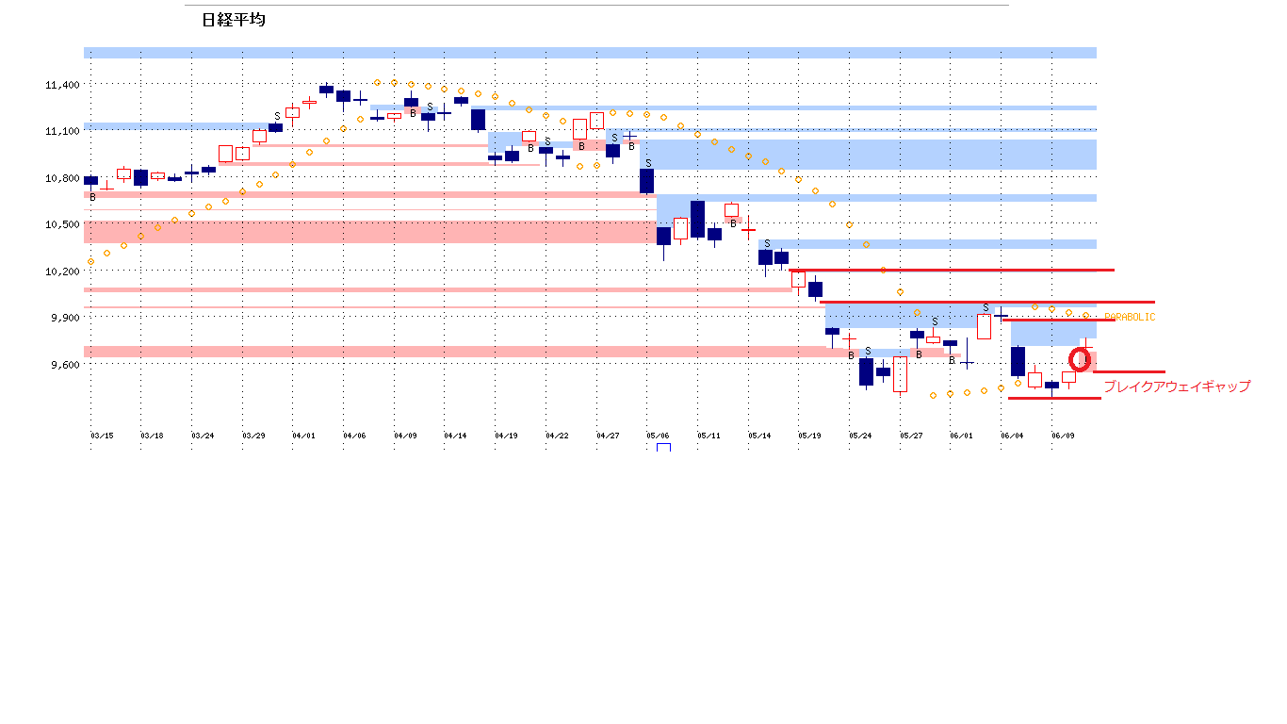This screenshot has height=724, width=1287.
Task: Click the blue band at the top of the chart
Action: pyautogui.click(x=590, y=53)
